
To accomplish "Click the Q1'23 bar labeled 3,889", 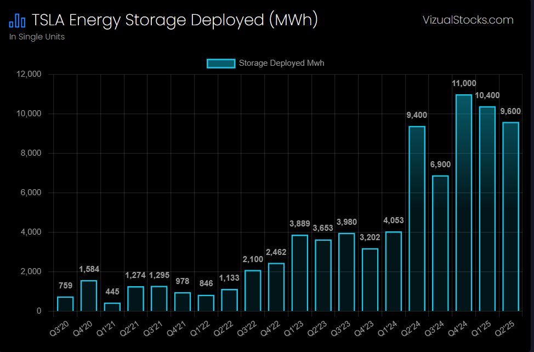I will [300, 273].
